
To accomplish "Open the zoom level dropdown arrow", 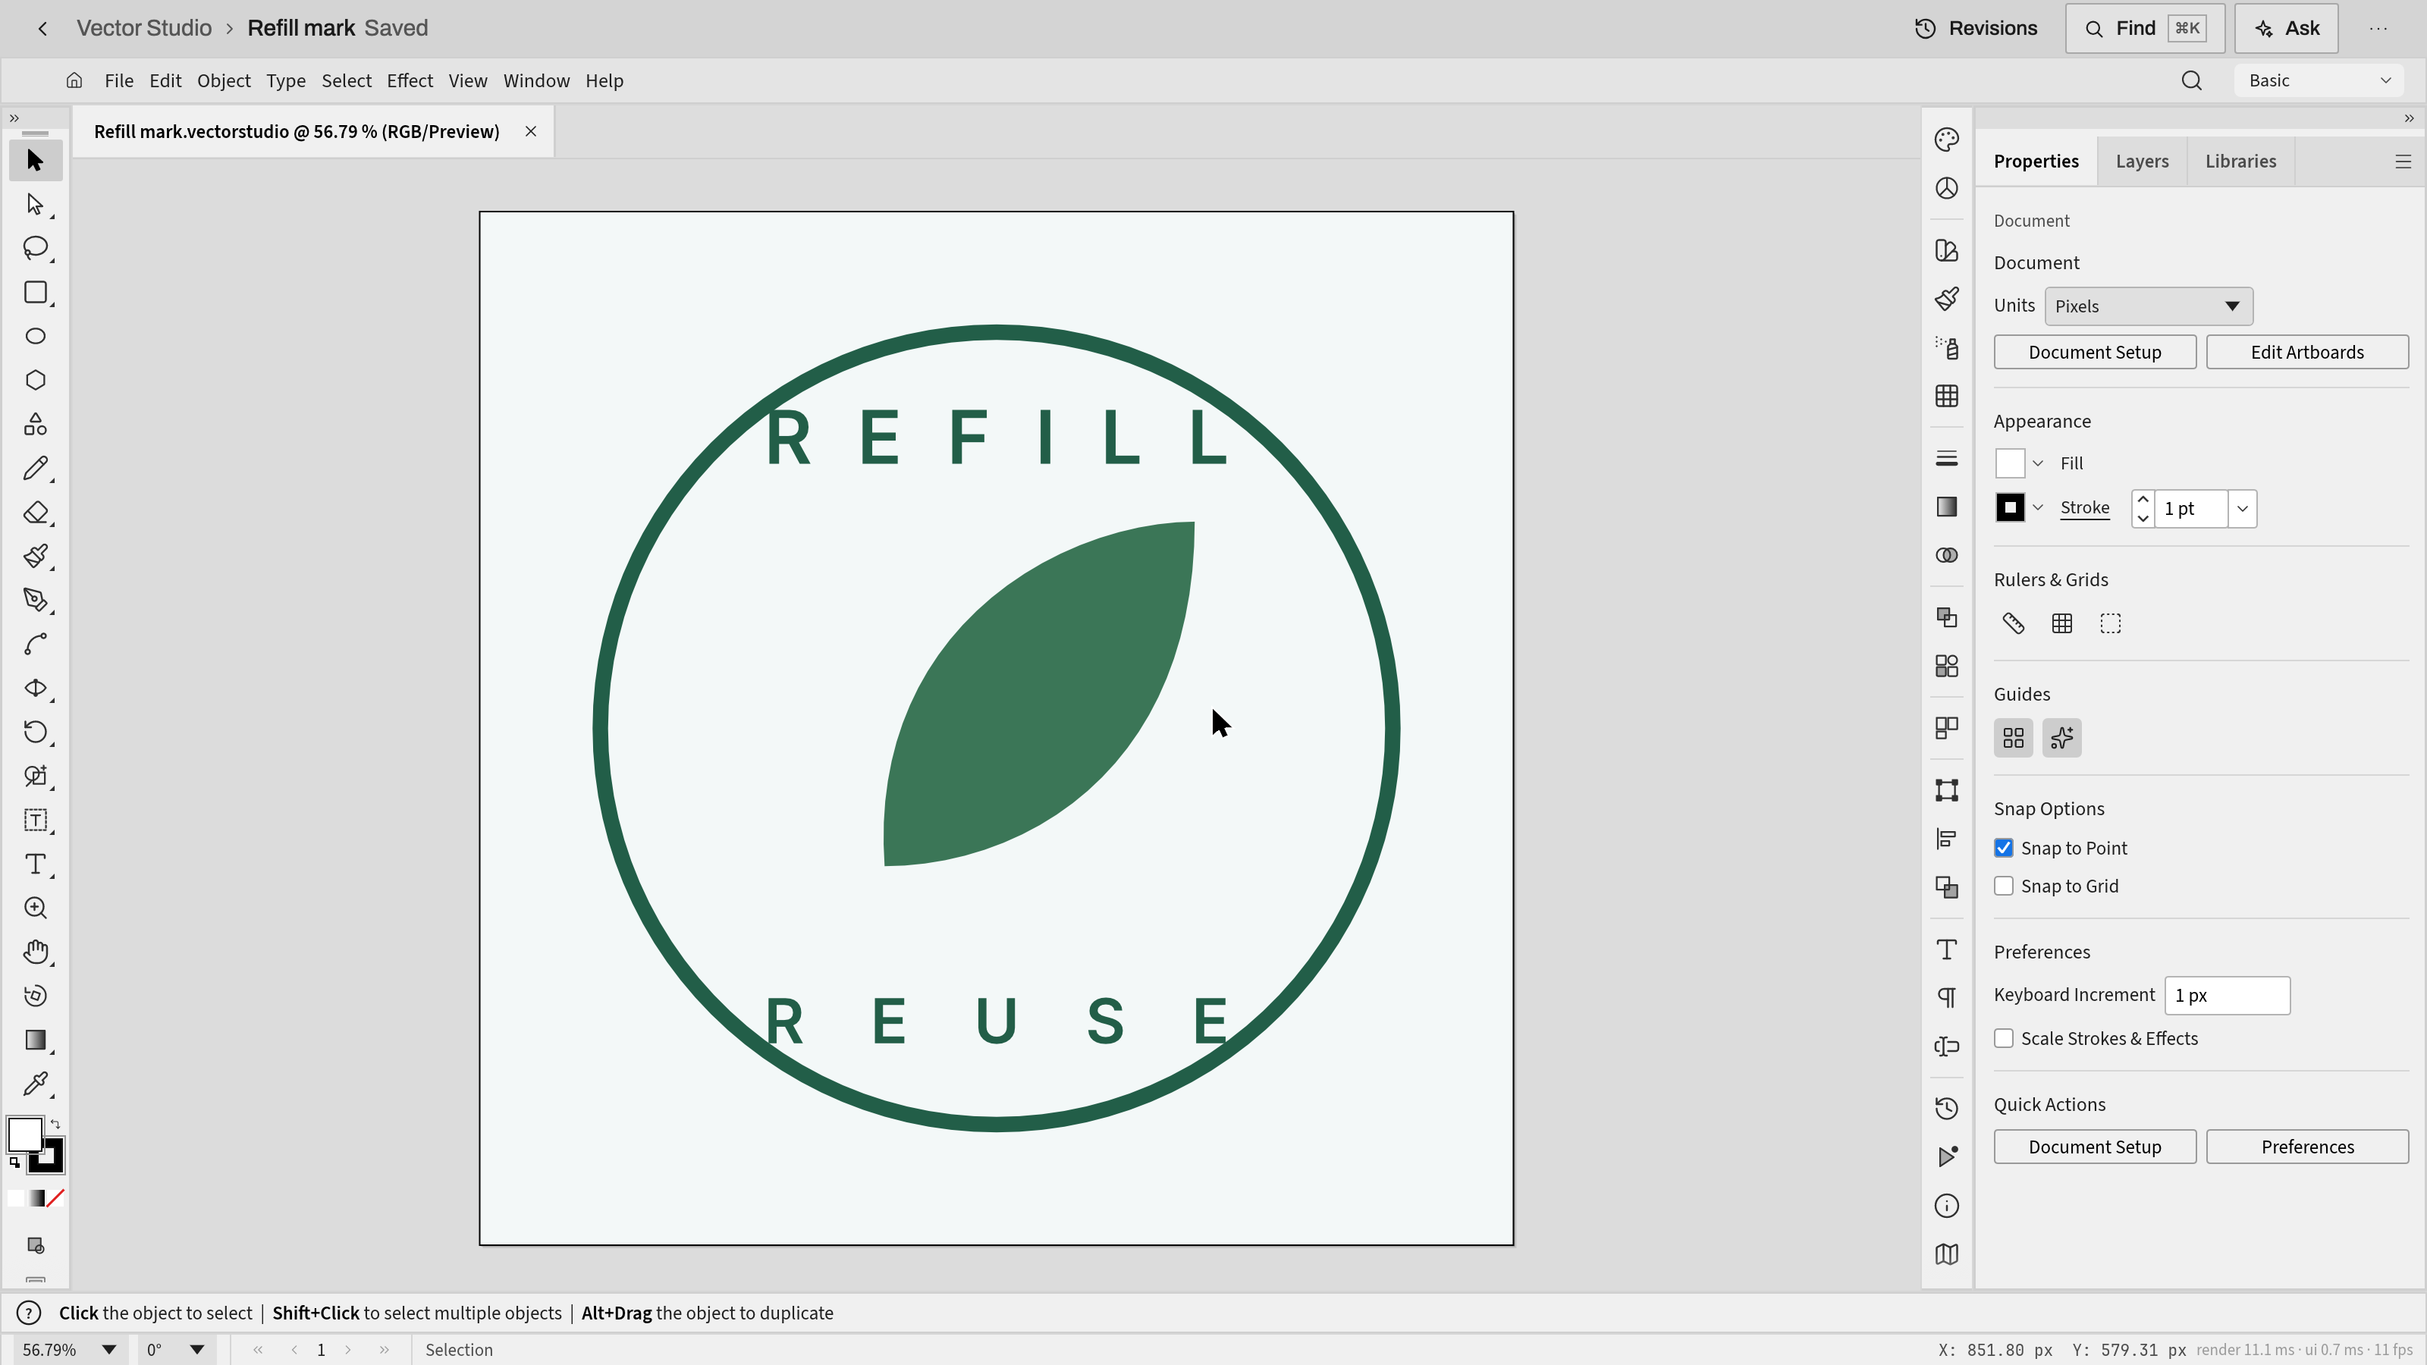I will pyautogui.click(x=109, y=1350).
